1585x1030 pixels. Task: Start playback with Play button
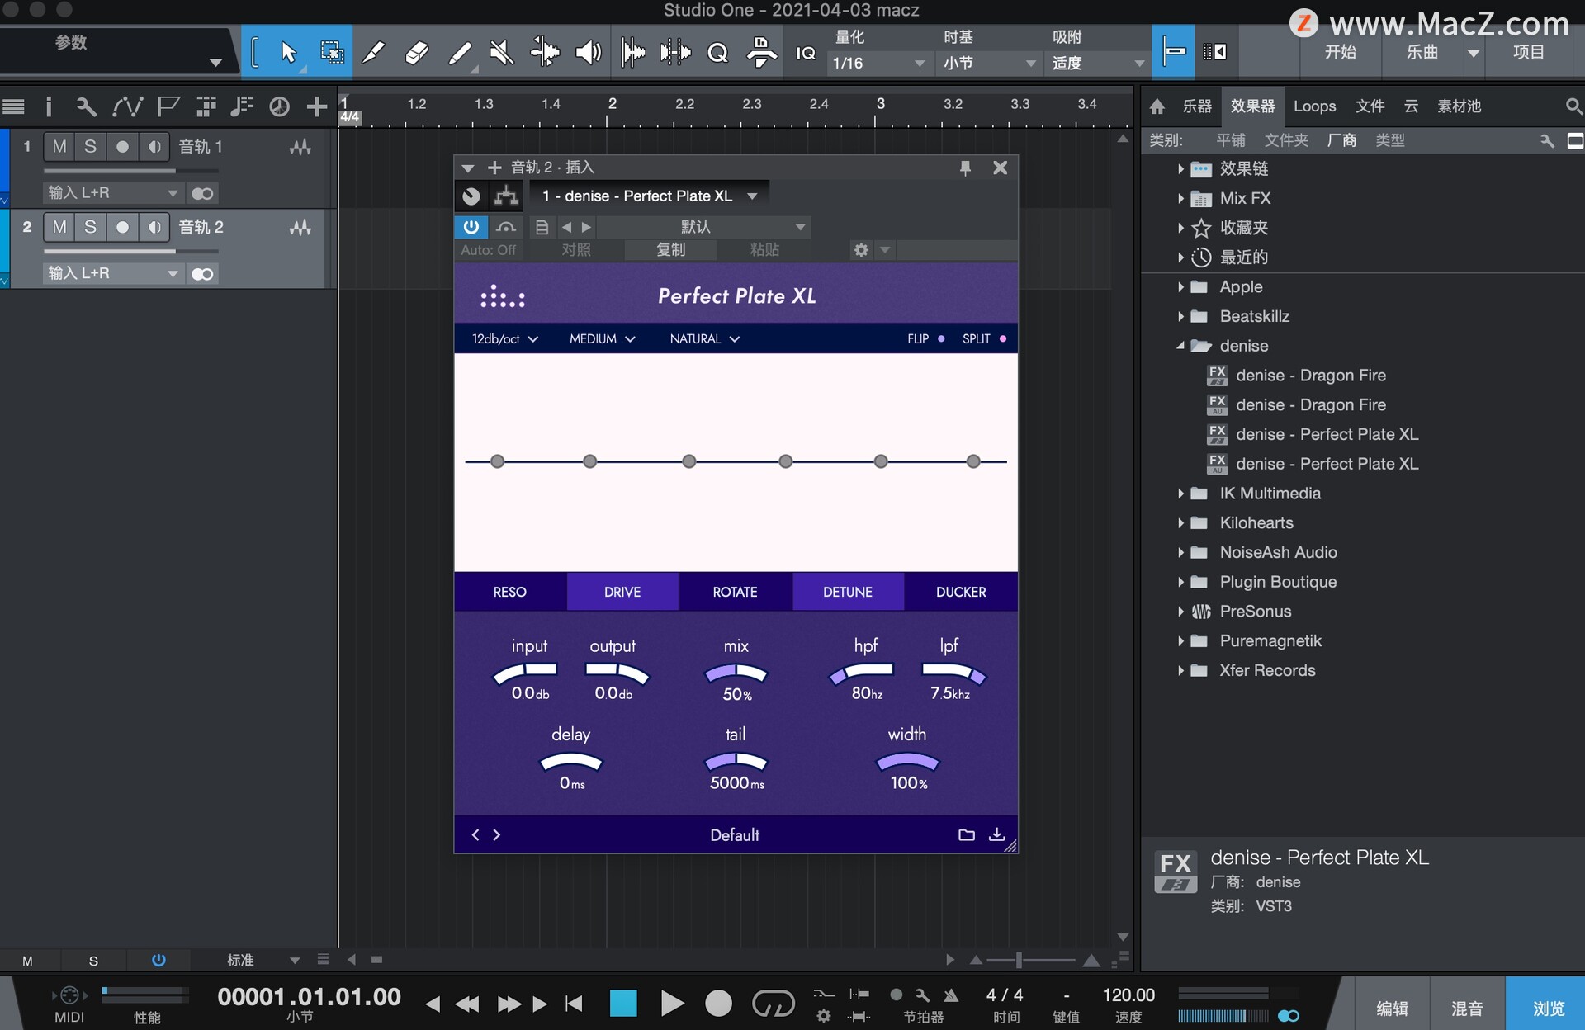672,1003
